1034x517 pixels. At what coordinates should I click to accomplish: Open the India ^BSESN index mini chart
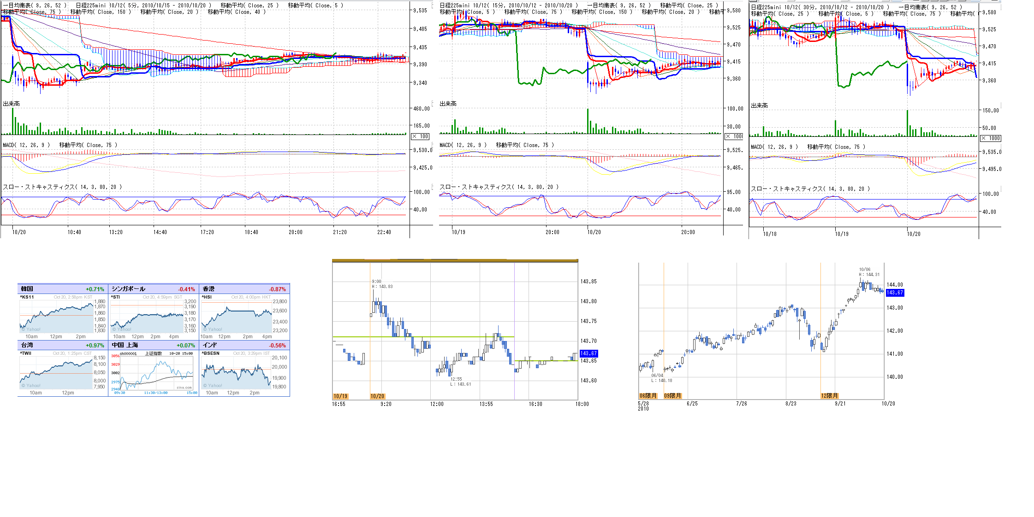(237, 372)
